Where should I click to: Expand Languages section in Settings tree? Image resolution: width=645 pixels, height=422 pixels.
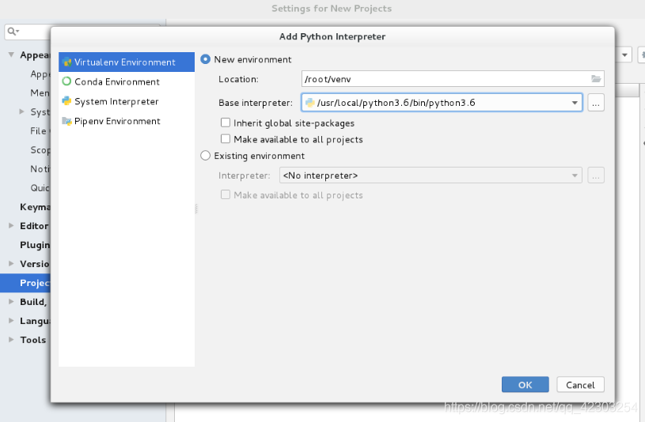click(x=11, y=321)
